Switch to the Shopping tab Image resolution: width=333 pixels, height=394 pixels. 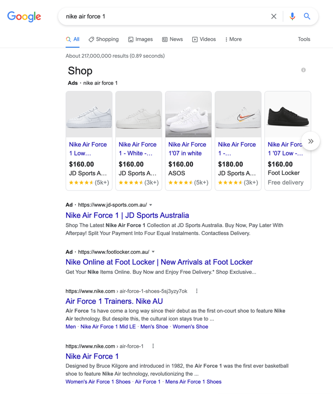[x=104, y=39]
